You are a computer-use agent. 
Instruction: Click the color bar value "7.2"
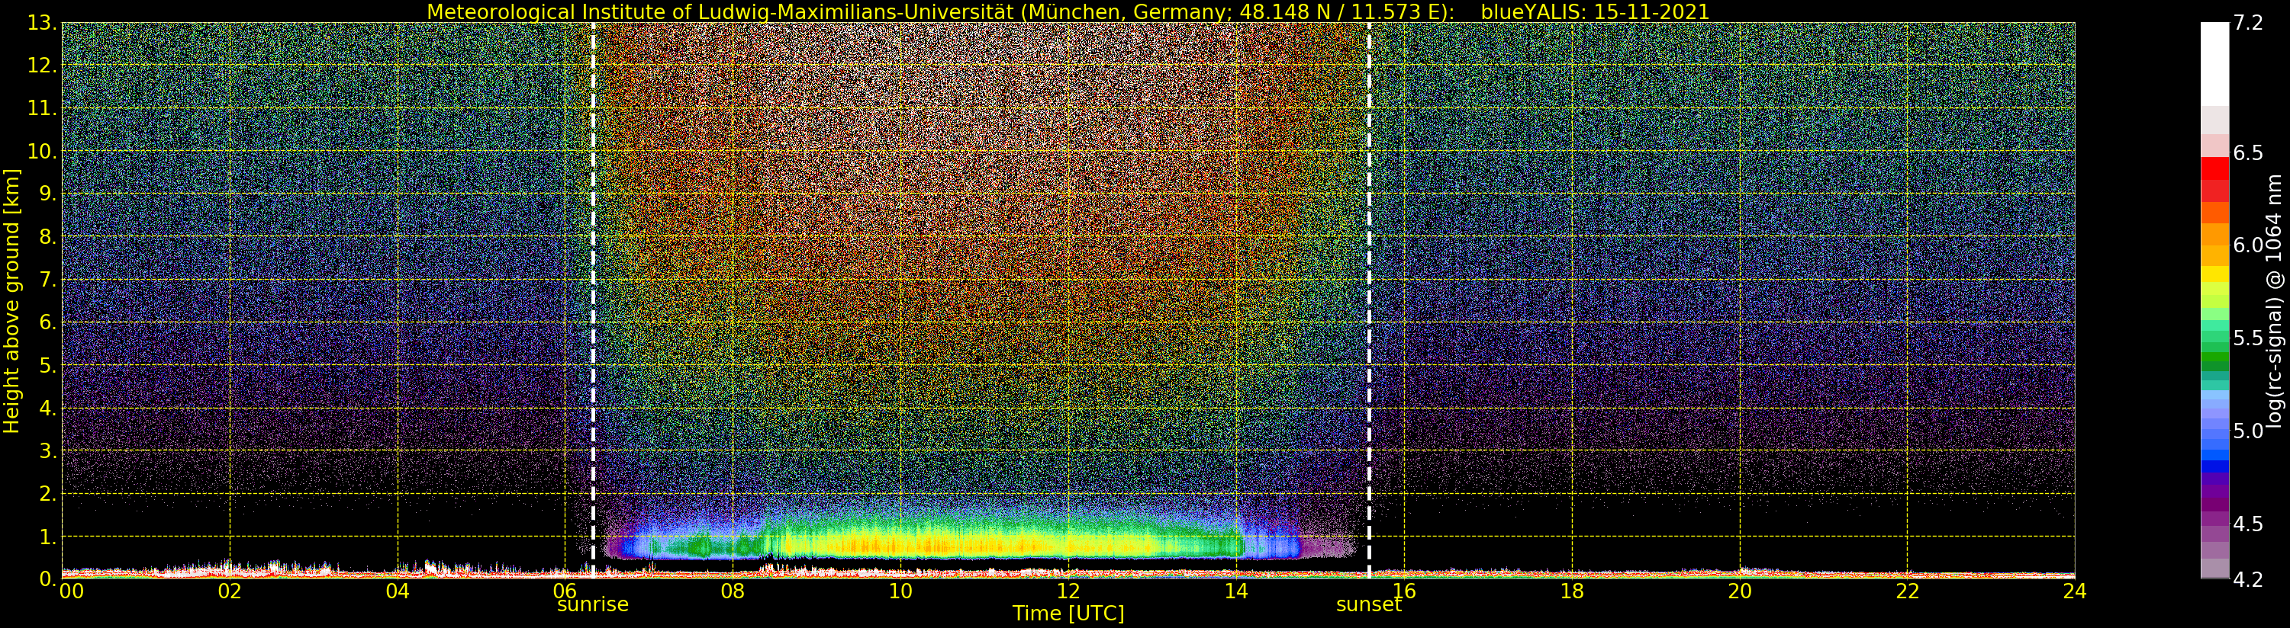pos(2248,23)
